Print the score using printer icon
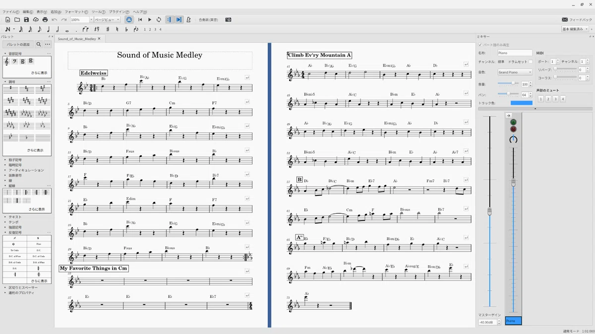This screenshot has height=334, width=595. [45, 20]
